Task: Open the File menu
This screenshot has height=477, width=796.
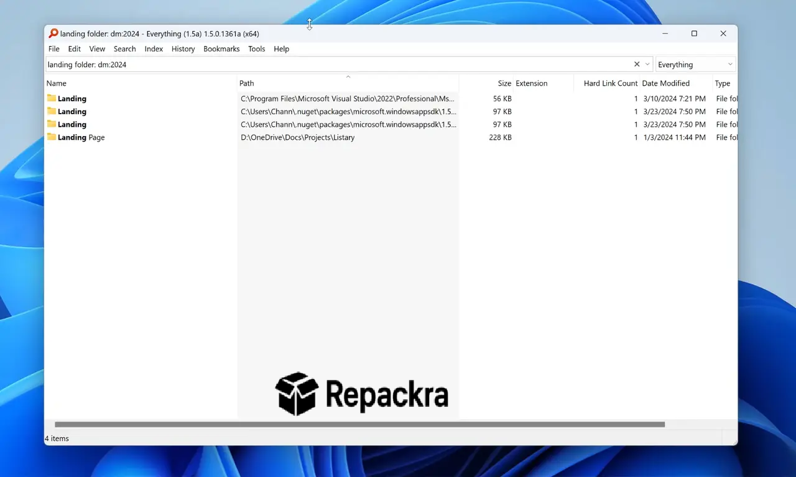Action: pos(54,49)
